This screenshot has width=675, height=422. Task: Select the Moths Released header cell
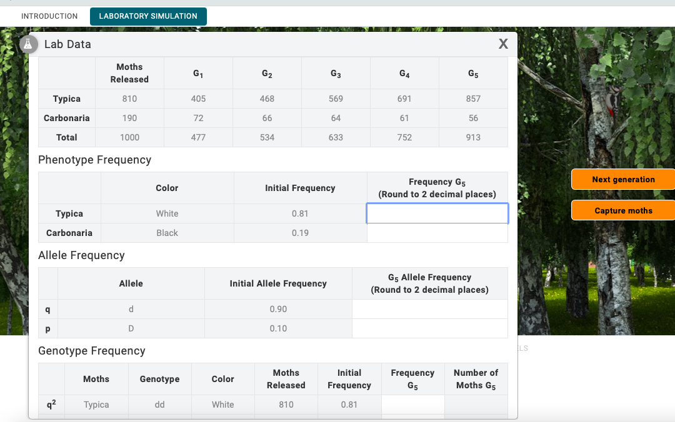point(129,73)
